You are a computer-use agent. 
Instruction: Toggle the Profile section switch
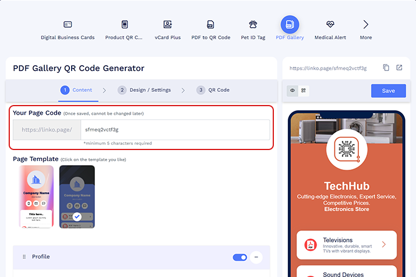240,257
